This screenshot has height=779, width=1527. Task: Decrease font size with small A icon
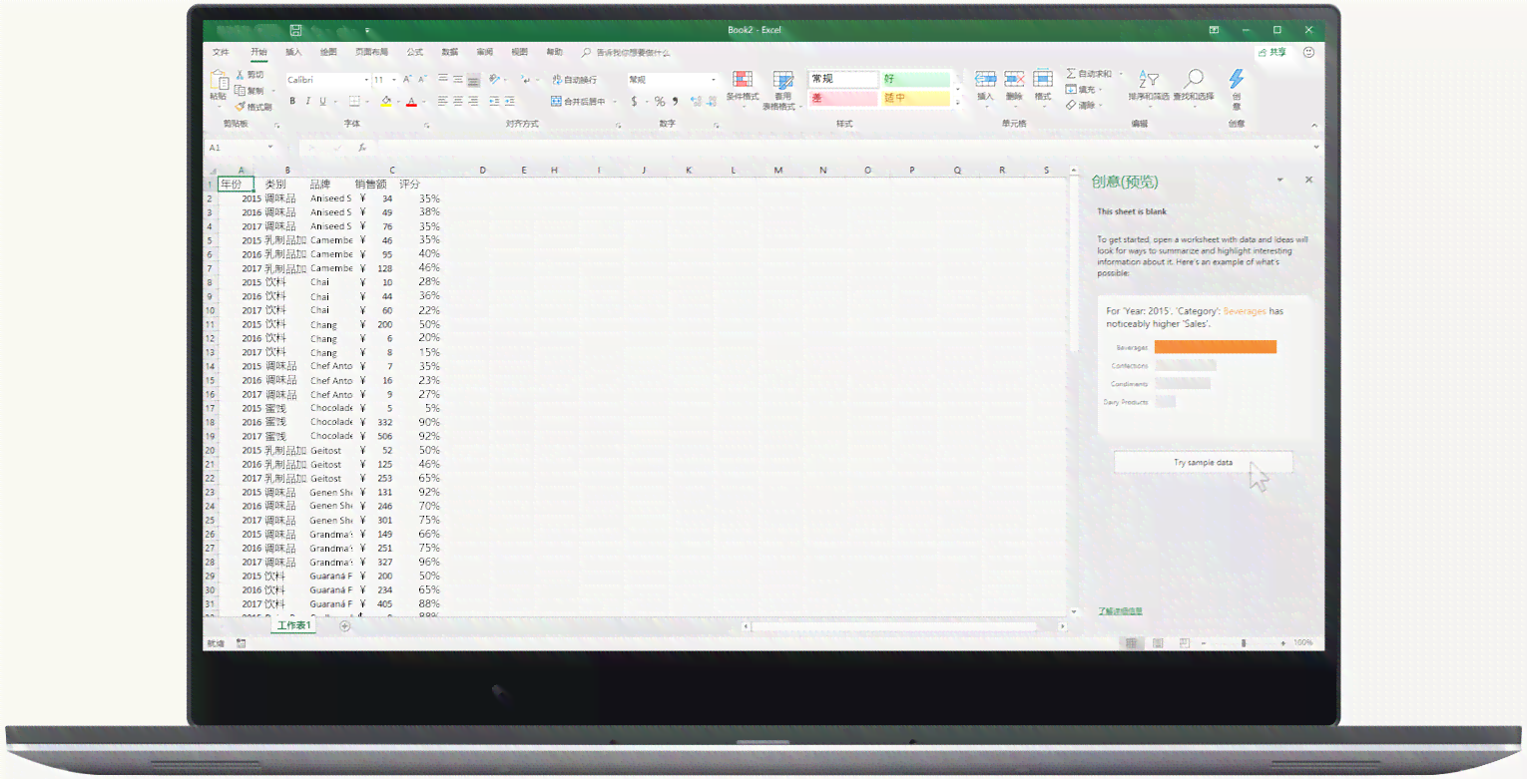click(424, 79)
